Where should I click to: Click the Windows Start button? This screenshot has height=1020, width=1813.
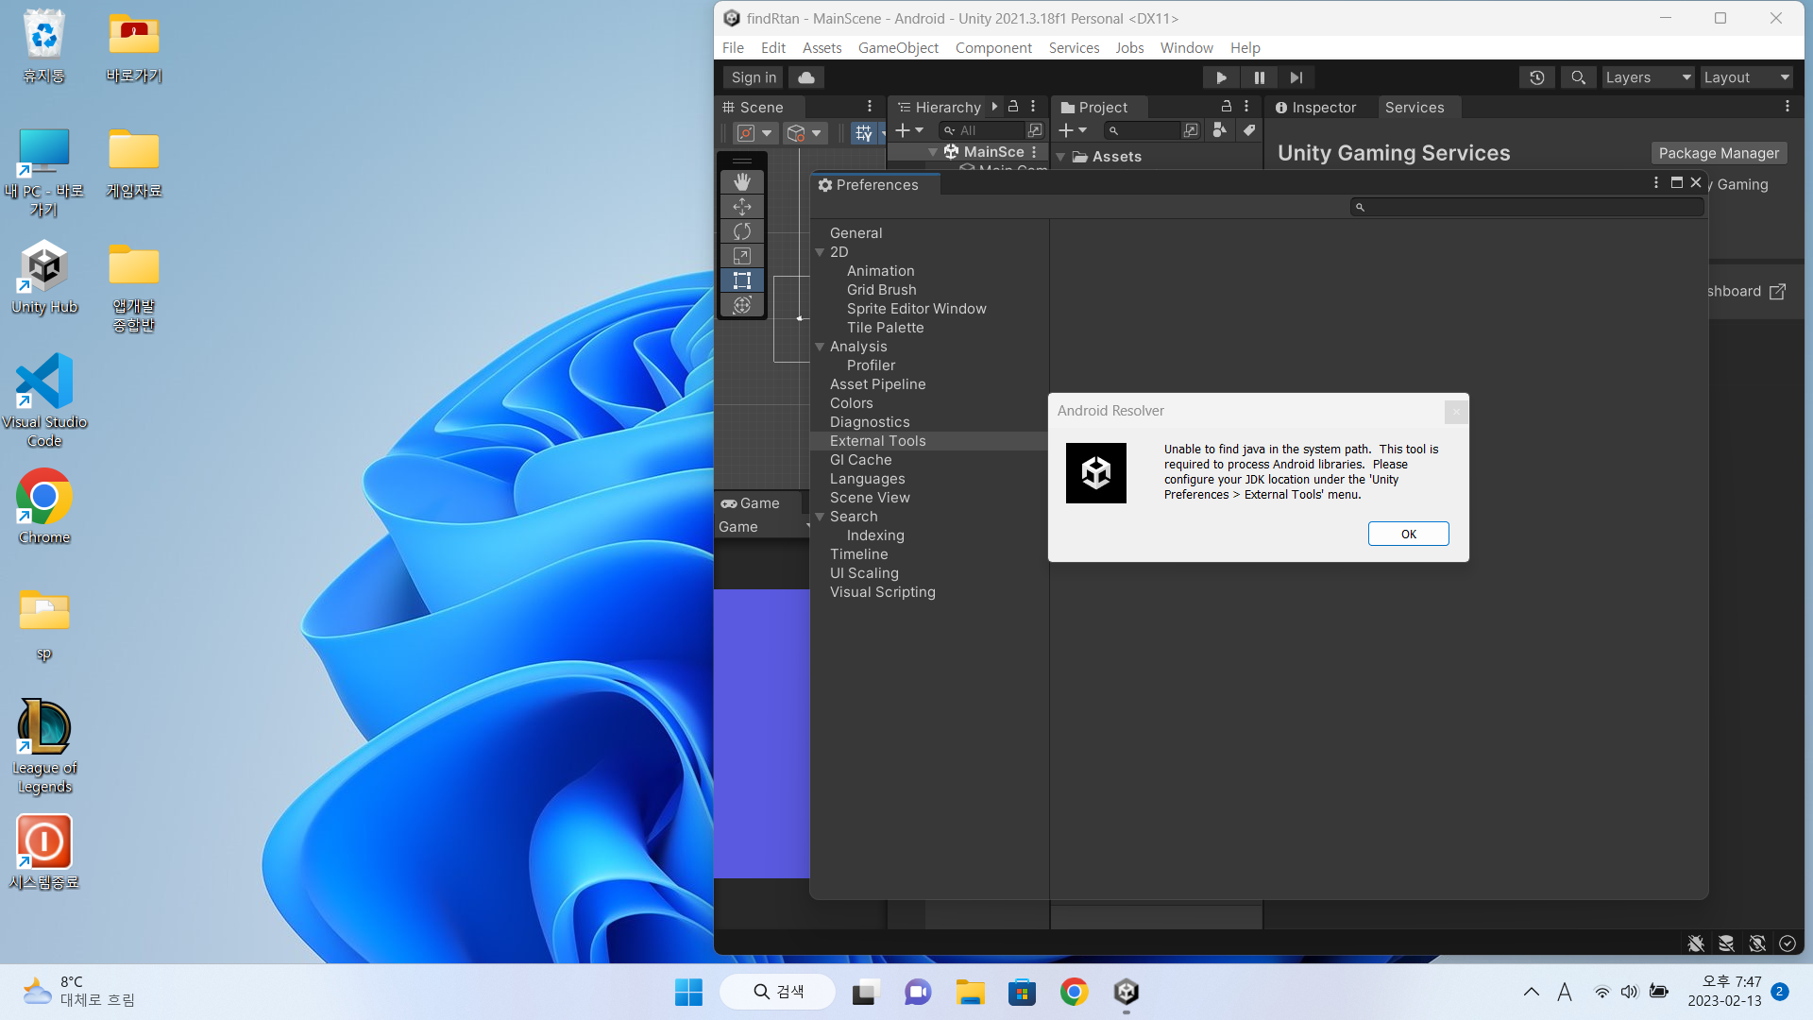[688, 992]
